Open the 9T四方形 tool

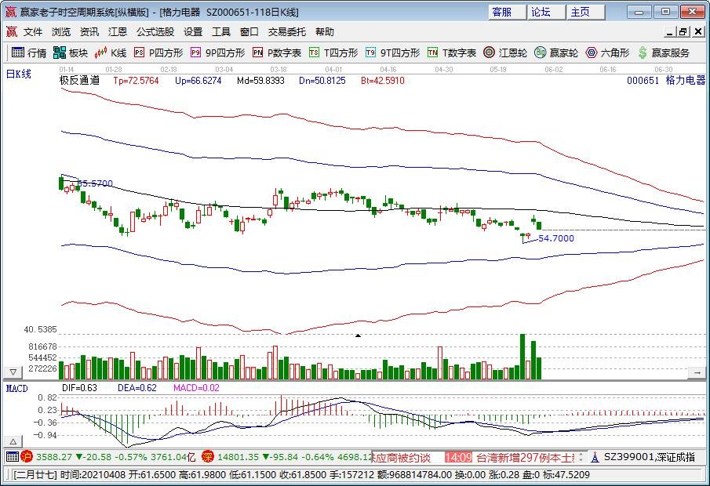[x=393, y=53]
